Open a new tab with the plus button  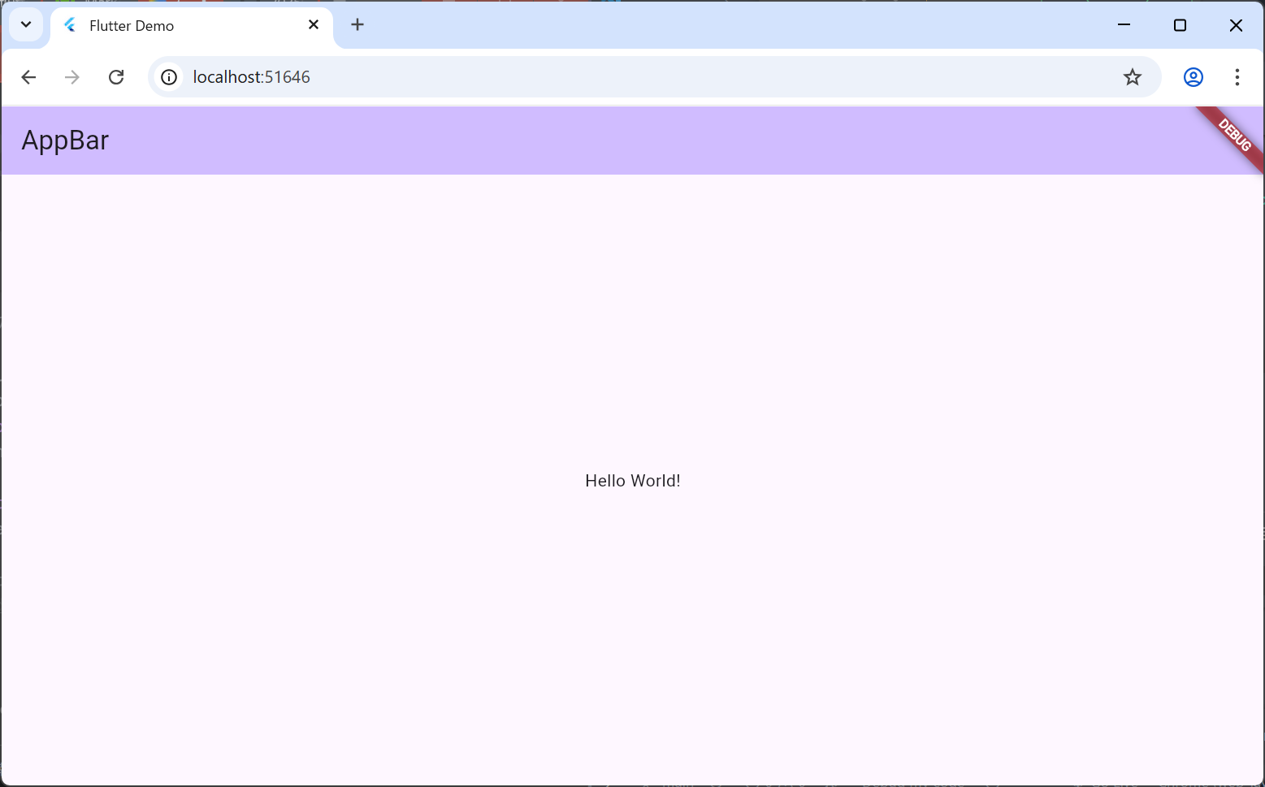(357, 25)
